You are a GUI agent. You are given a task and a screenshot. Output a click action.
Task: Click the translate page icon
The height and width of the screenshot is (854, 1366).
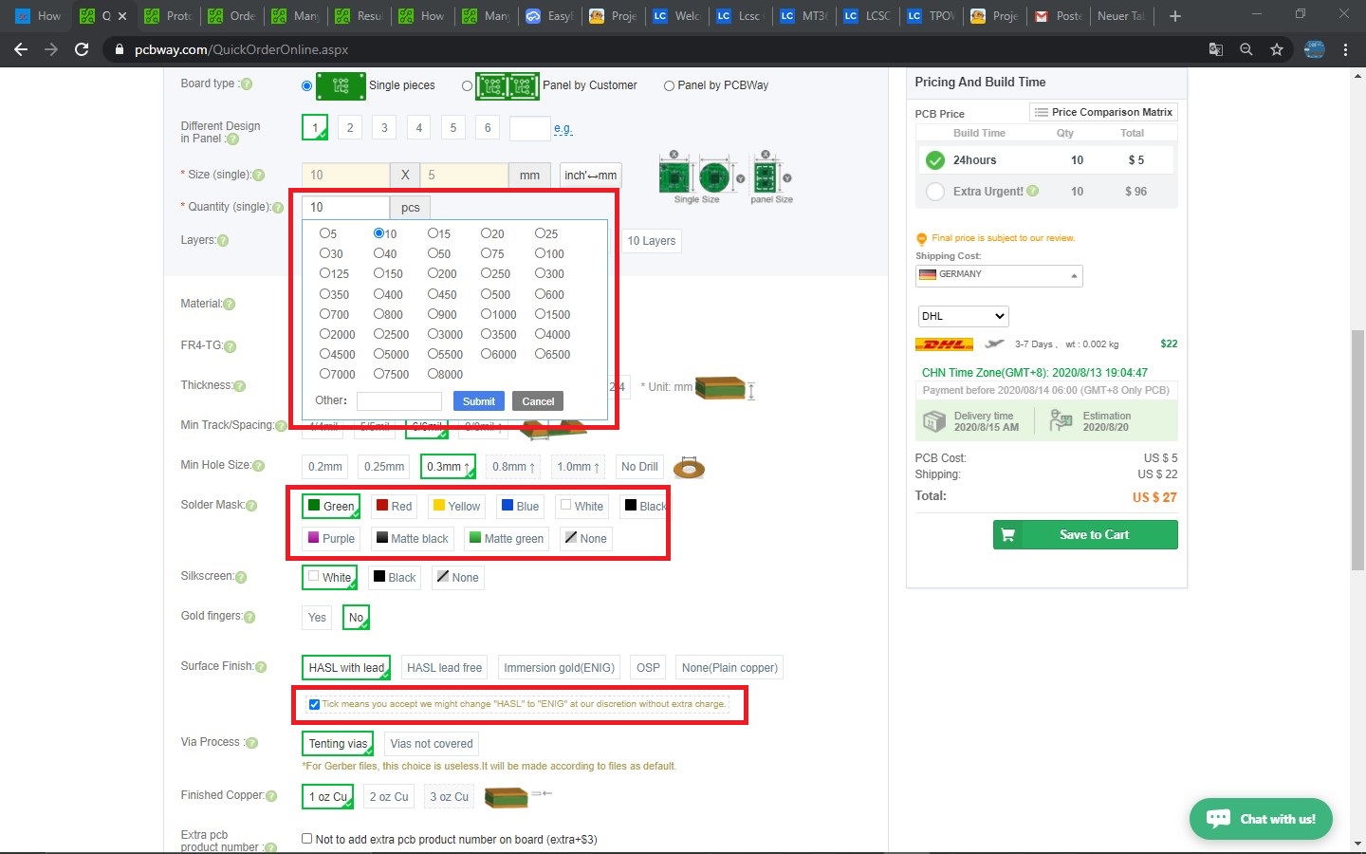coord(1215,49)
